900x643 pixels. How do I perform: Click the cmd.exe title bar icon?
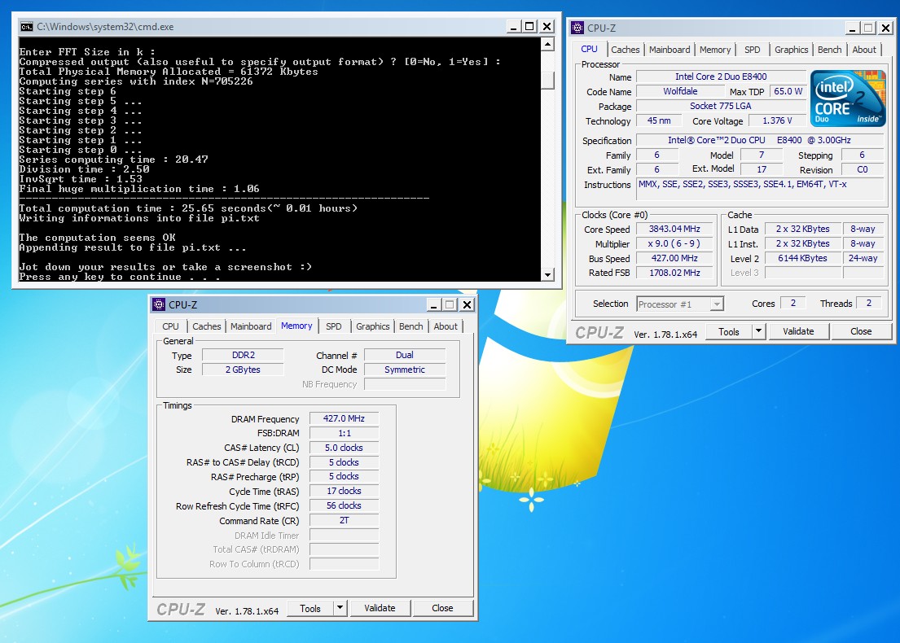(26, 26)
